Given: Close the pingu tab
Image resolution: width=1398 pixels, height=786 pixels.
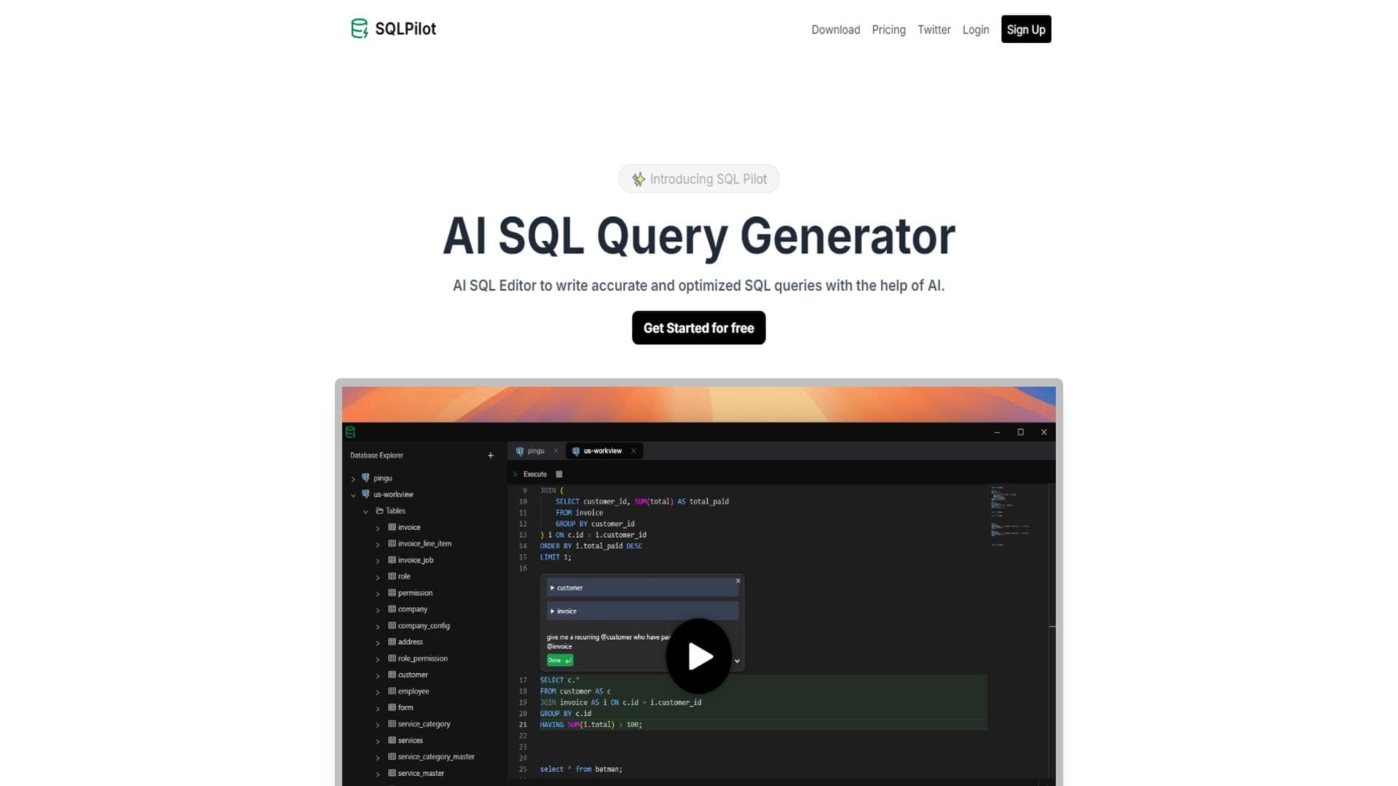Looking at the screenshot, I should point(556,451).
